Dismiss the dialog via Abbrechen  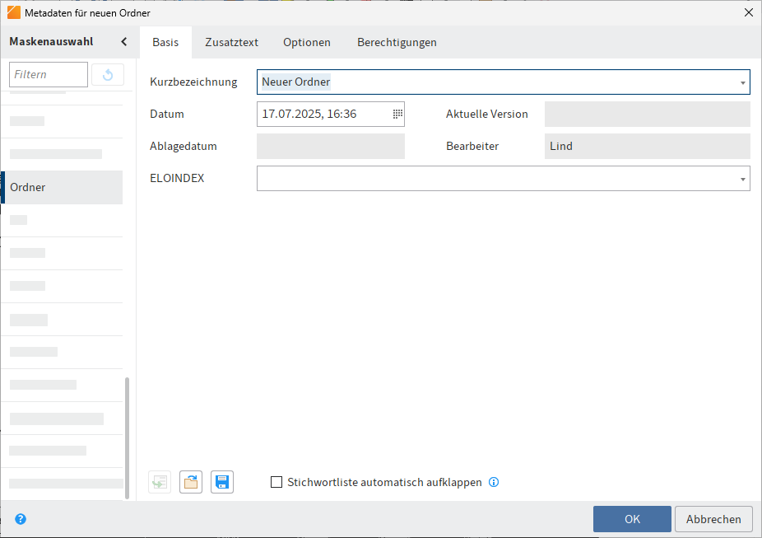[x=713, y=519]
